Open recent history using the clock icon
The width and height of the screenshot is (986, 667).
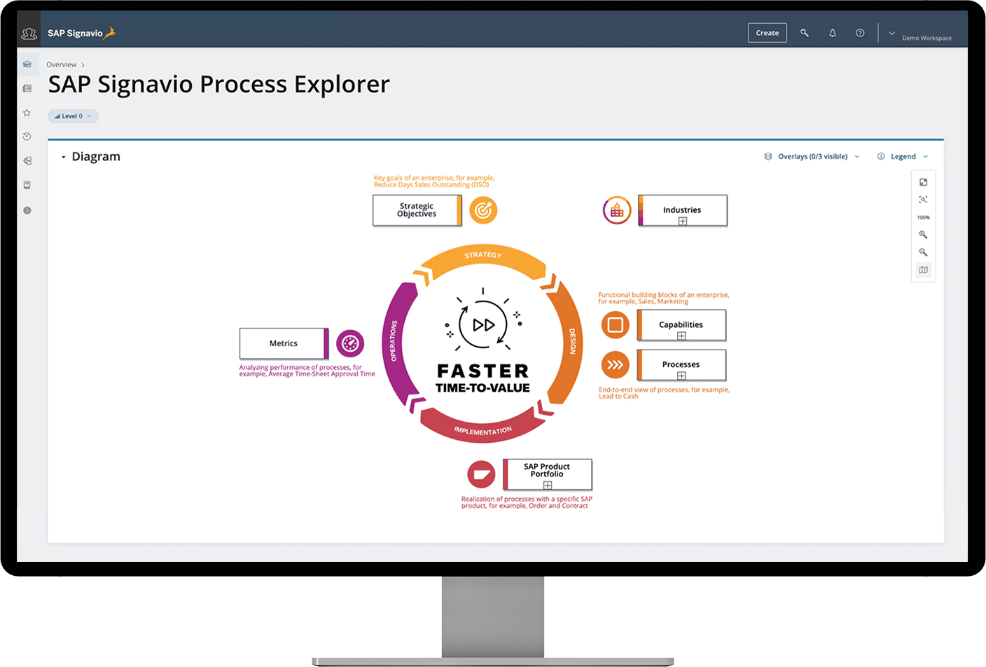point(27,136)
